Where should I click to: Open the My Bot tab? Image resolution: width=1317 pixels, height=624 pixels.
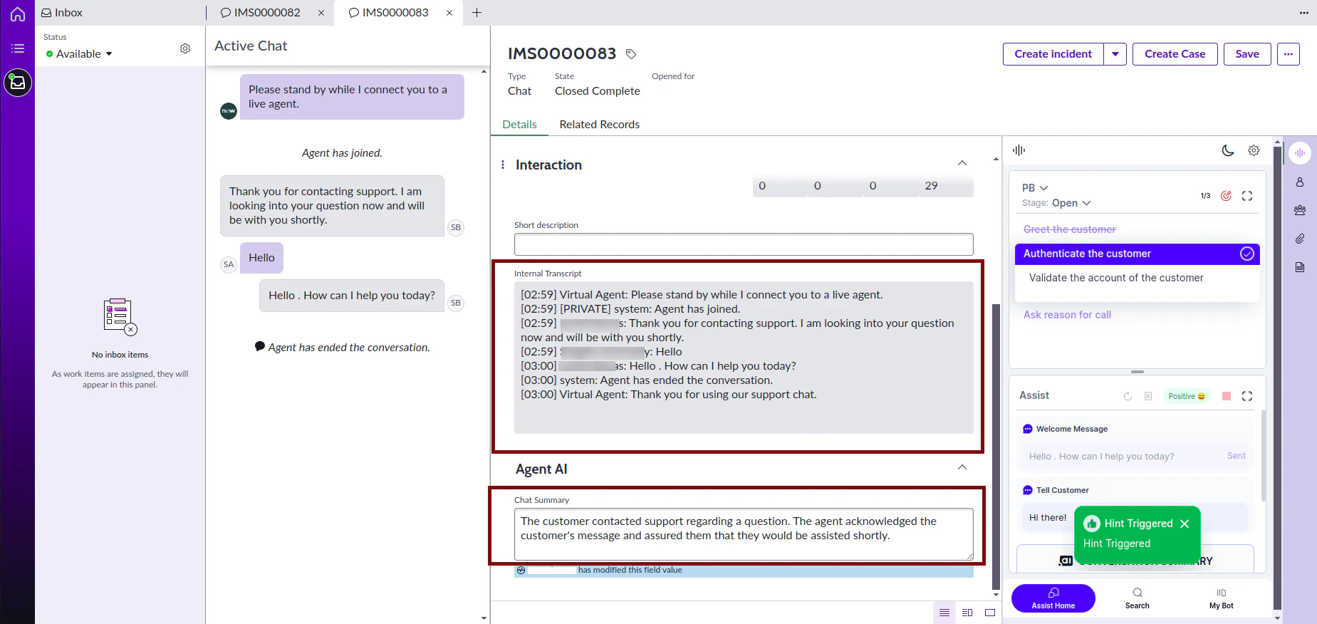click(x=1222, y=598)
